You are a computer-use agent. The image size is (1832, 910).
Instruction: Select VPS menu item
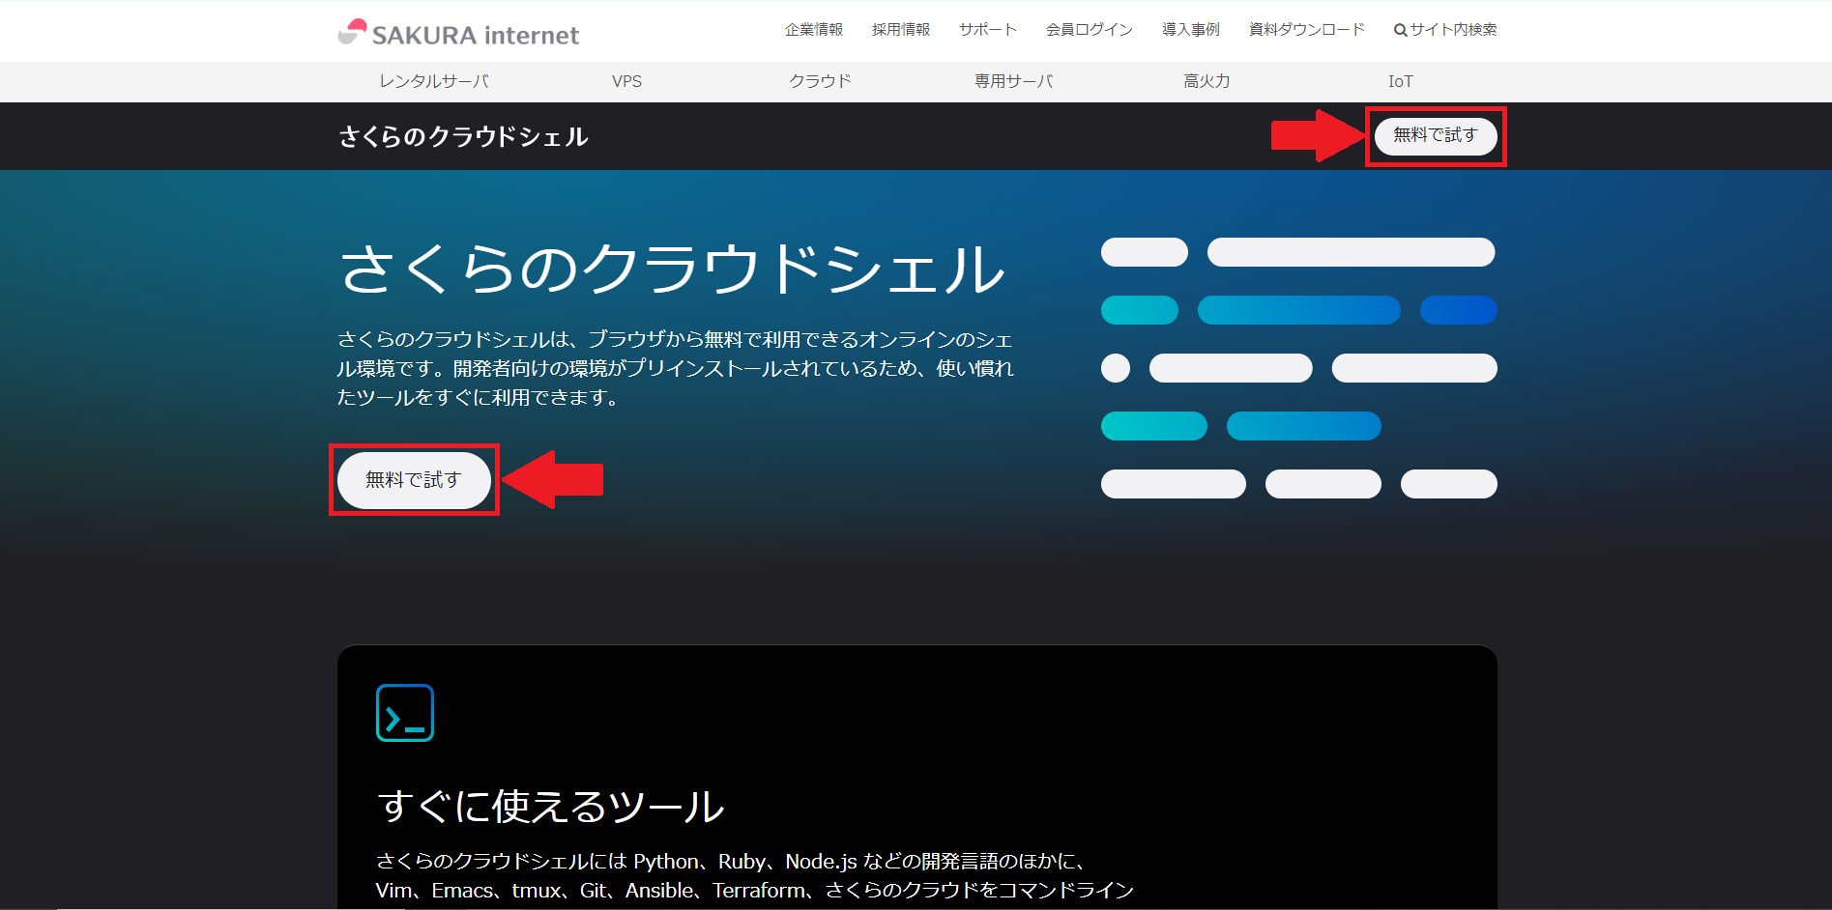[x=627, y=81]
